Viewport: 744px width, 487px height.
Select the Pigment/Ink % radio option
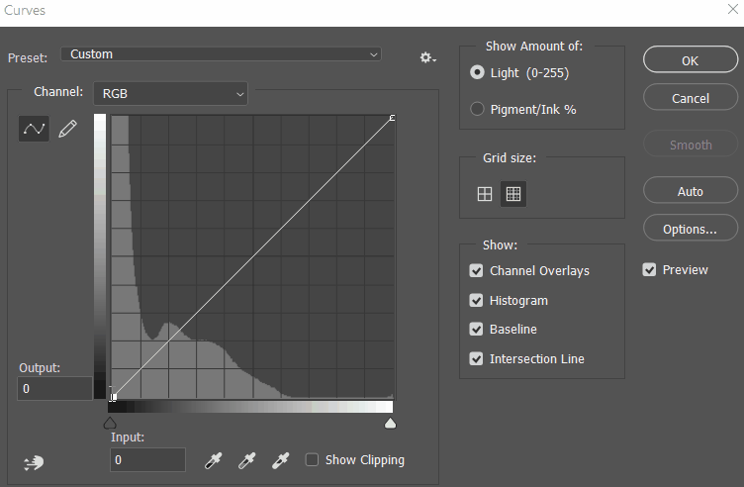(x=477, y=109)
